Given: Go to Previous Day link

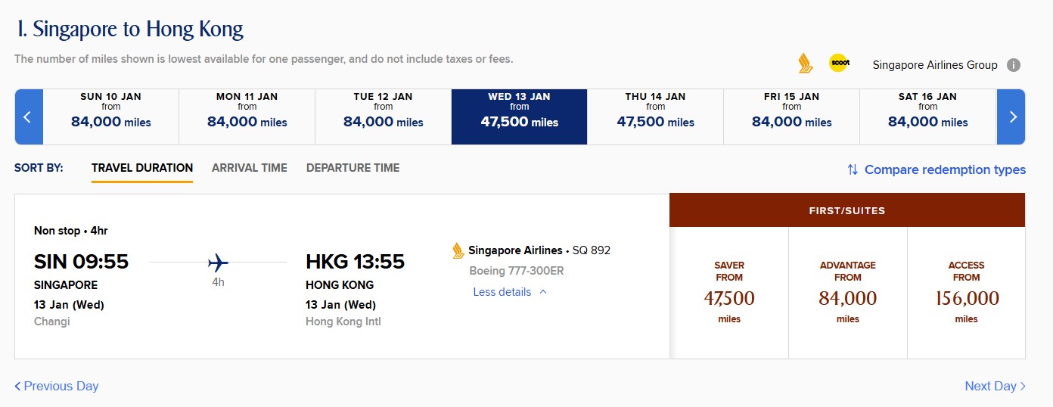Looking at the screenshot, I should (x=57, y=386).
